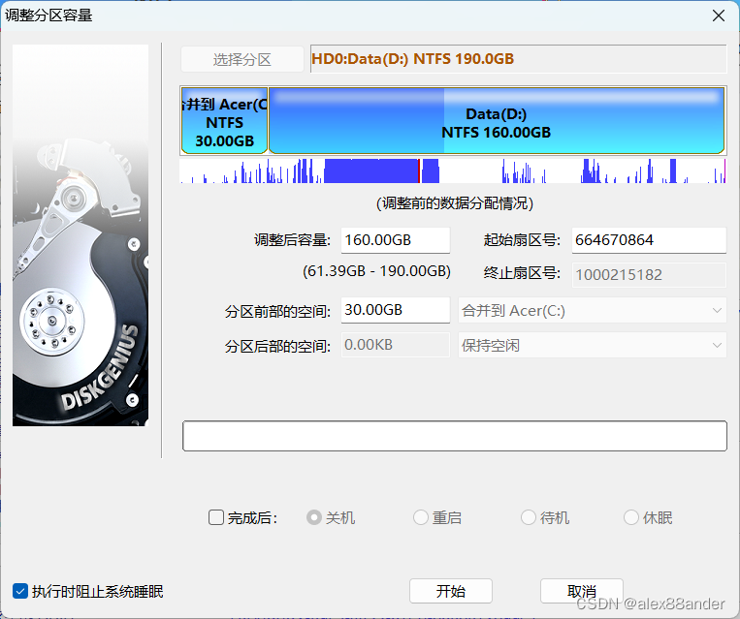
Task: Click the HD0:Data(D:) NTFS 190.0GB partition field
Action: tap(518, 59)
